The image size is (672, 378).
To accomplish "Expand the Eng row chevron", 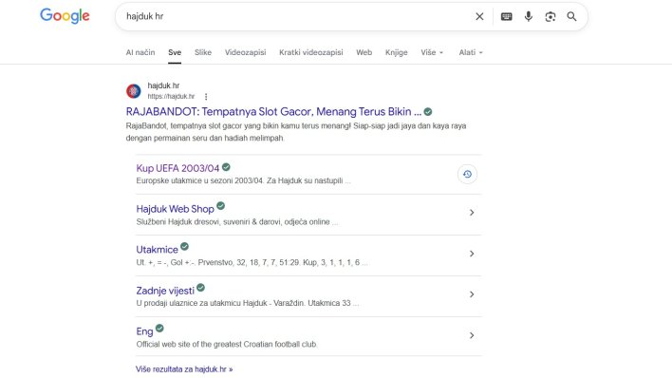I will (x=472, y=335).
